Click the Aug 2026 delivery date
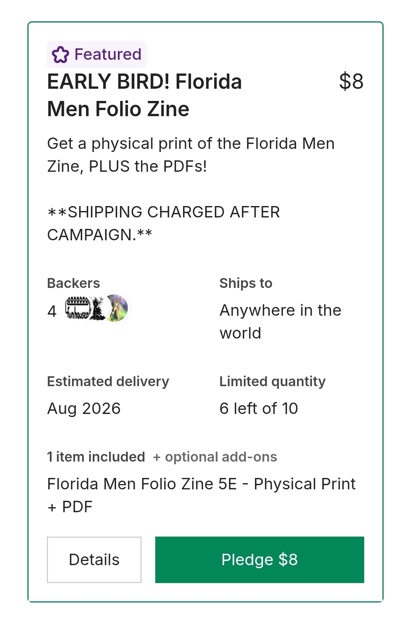 tap(84, 408)
